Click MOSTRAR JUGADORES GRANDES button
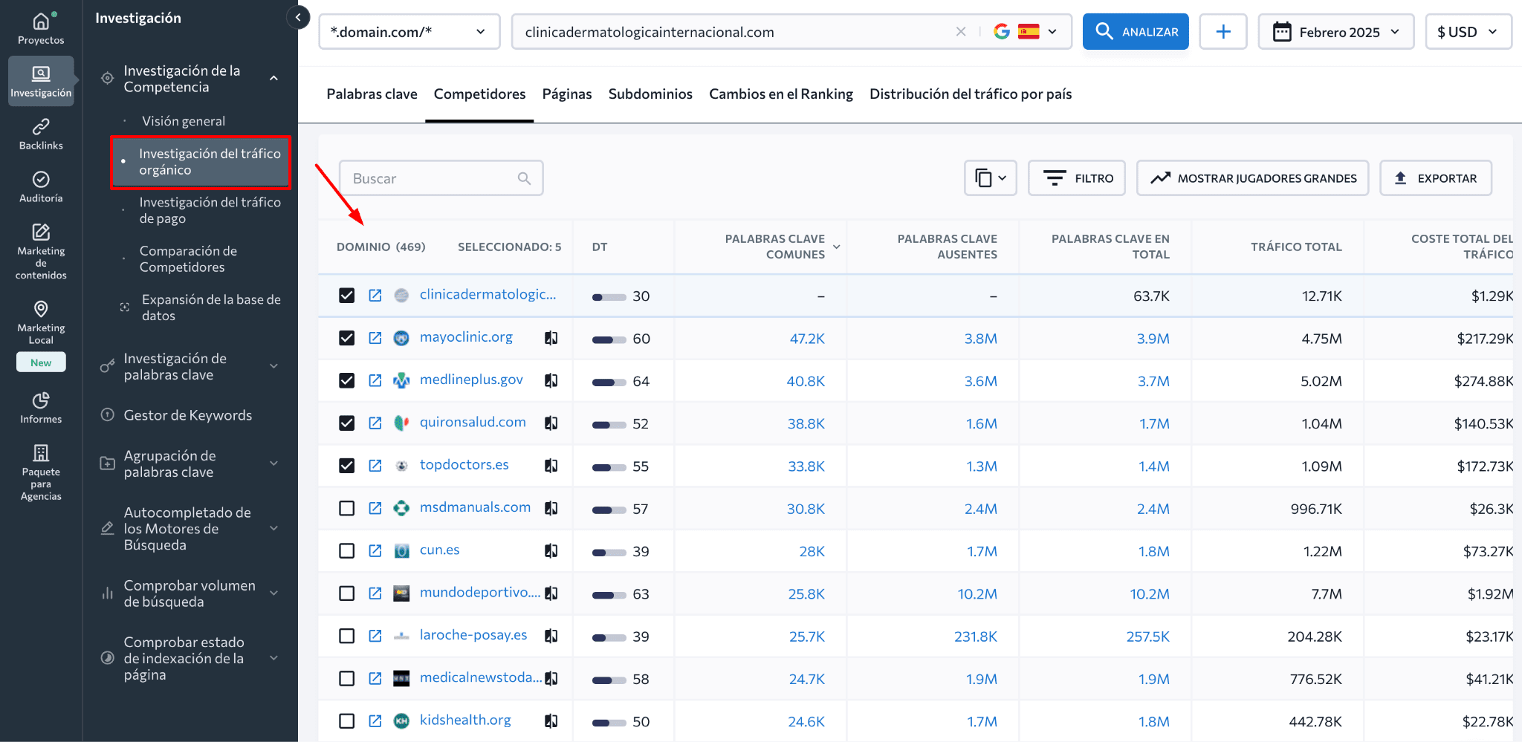 coord(1252,178)
